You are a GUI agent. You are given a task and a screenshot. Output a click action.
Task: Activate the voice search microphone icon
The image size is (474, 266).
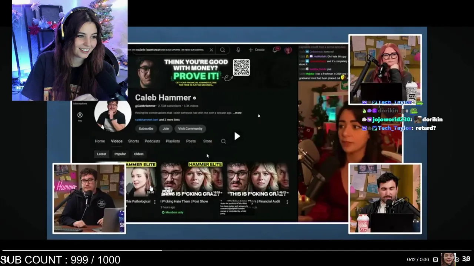pyautogui.click(x=238, y=50)
